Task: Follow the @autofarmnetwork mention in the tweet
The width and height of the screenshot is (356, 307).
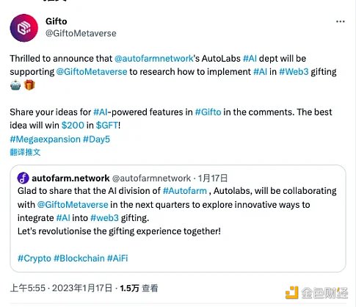Action: tap(154, 59)
